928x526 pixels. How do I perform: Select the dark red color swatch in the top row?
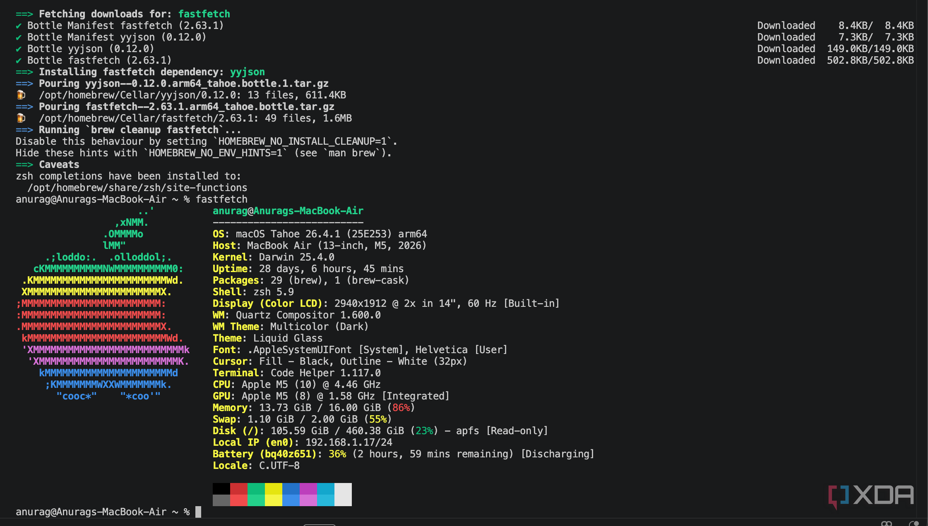coord(239,489)
